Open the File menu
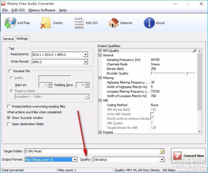 click(x=5, y=10)
